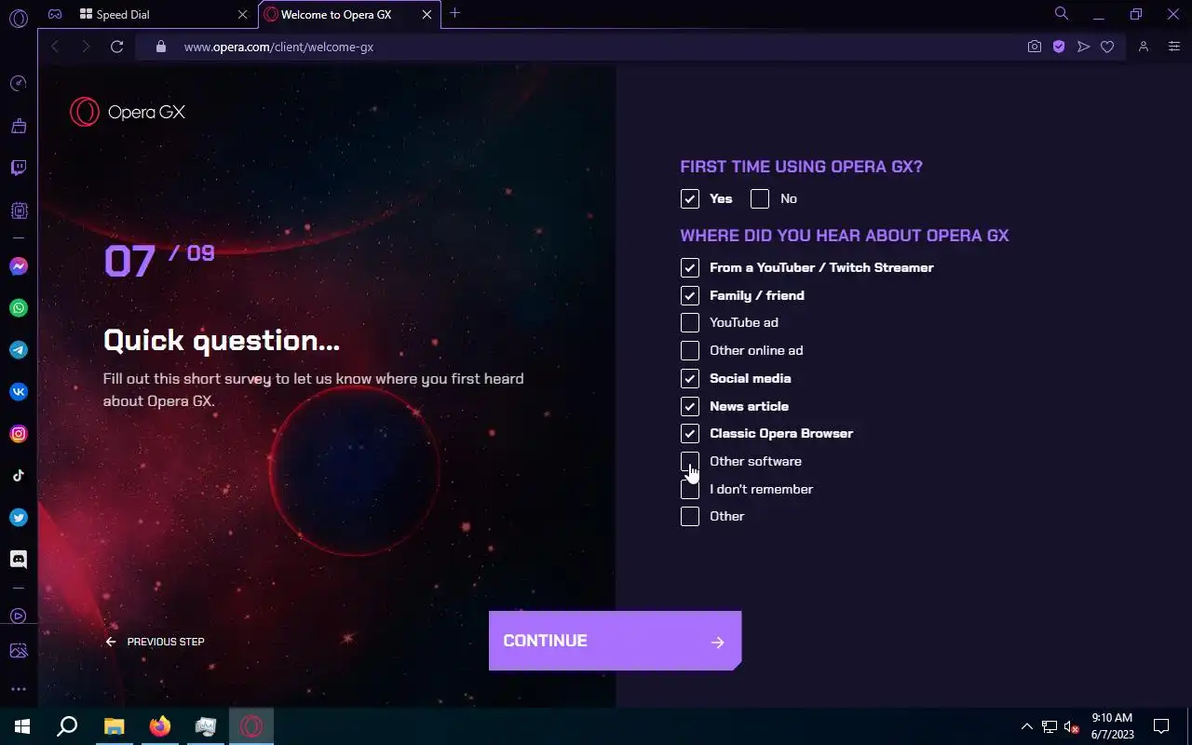Close the Welcome to Opera GX tab

(x=427, y=15)
